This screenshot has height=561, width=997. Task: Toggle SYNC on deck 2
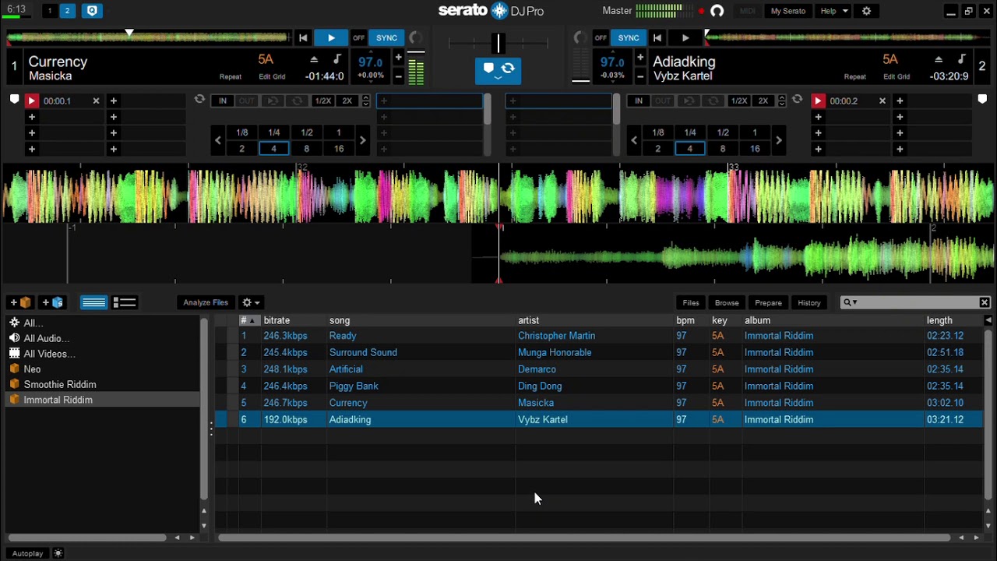629,37
